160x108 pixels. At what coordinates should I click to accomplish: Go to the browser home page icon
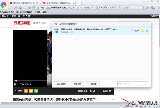[20, 7]
